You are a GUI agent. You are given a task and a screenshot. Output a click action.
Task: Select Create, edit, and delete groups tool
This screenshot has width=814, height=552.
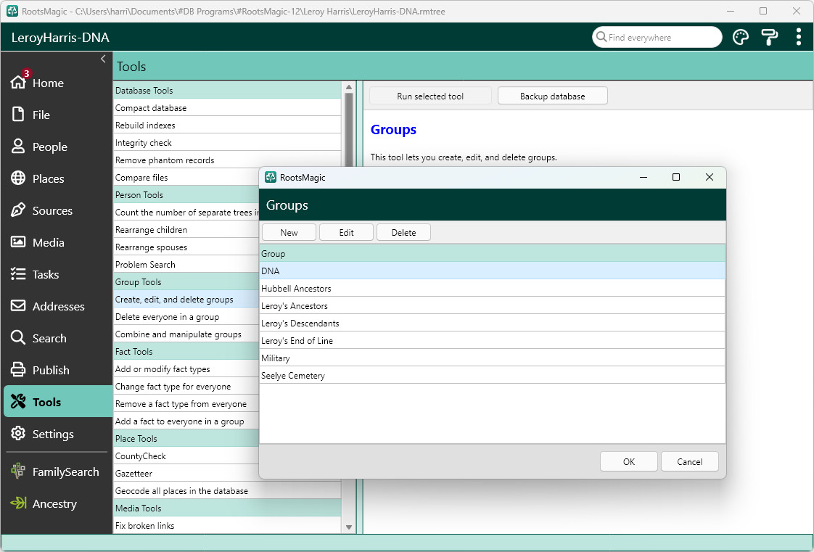click(186, 300)
